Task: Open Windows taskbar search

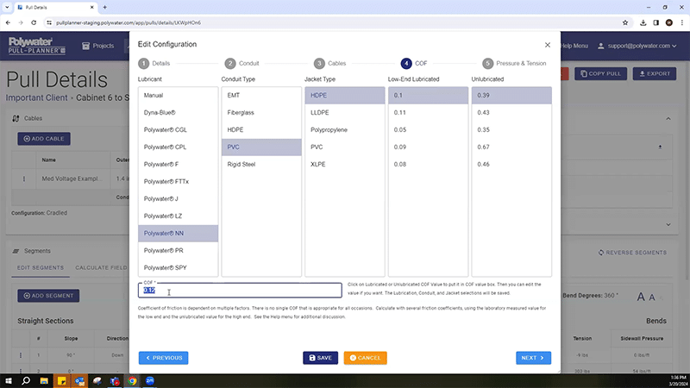Action: click(x=26, y=381)
